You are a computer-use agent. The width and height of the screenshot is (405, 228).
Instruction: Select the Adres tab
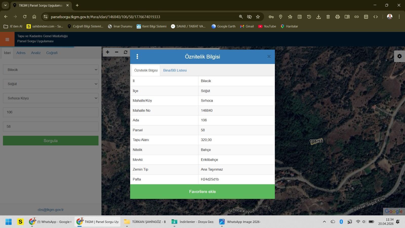pyautogui.click(x=21, y=53)
